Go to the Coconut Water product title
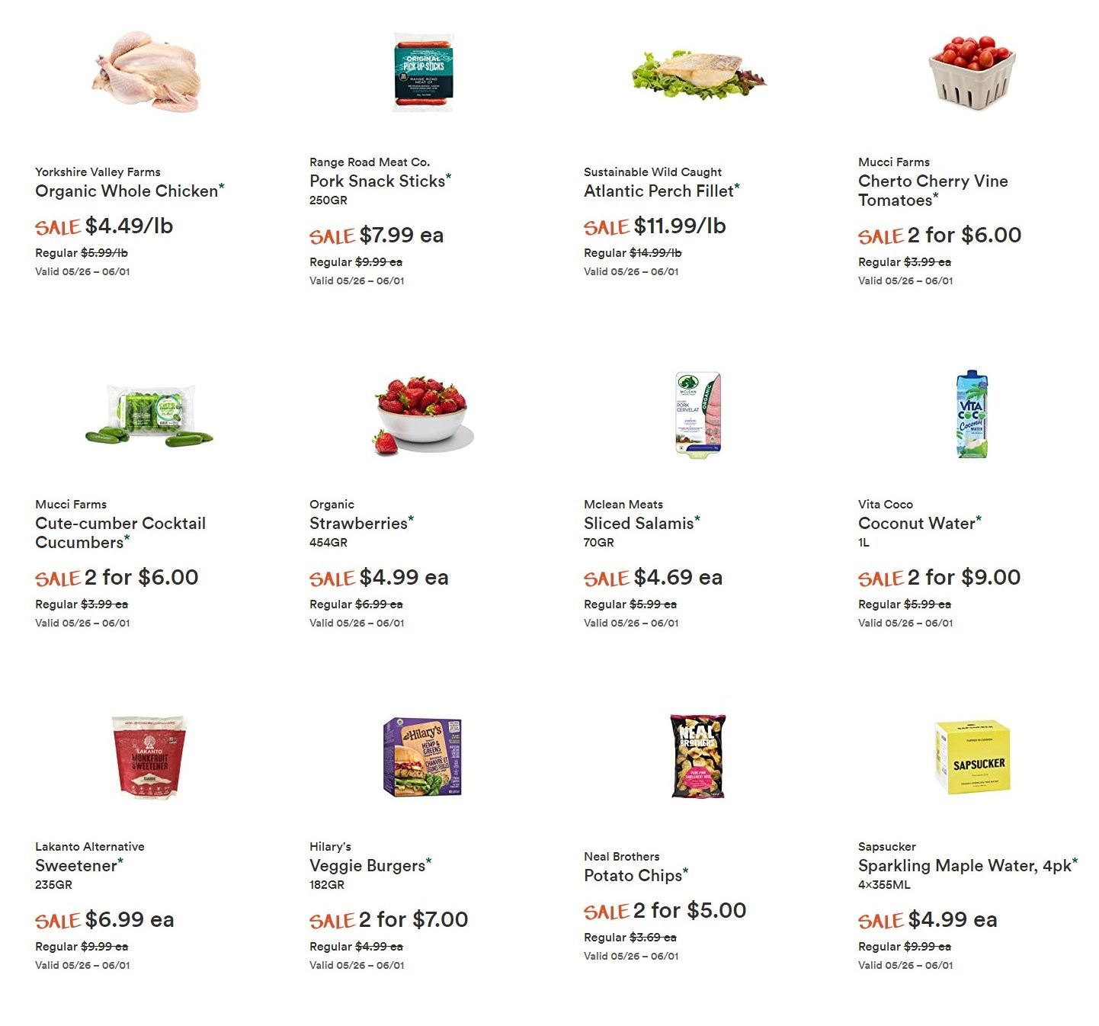The height and width of the screenshot is (1026, 1099). click(917, 523)
